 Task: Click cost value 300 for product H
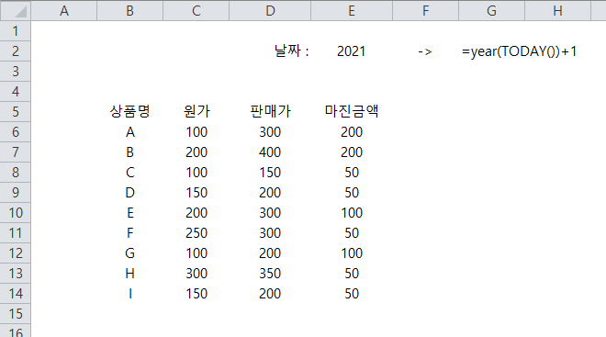pyautogui.click(x=196, y=274)
